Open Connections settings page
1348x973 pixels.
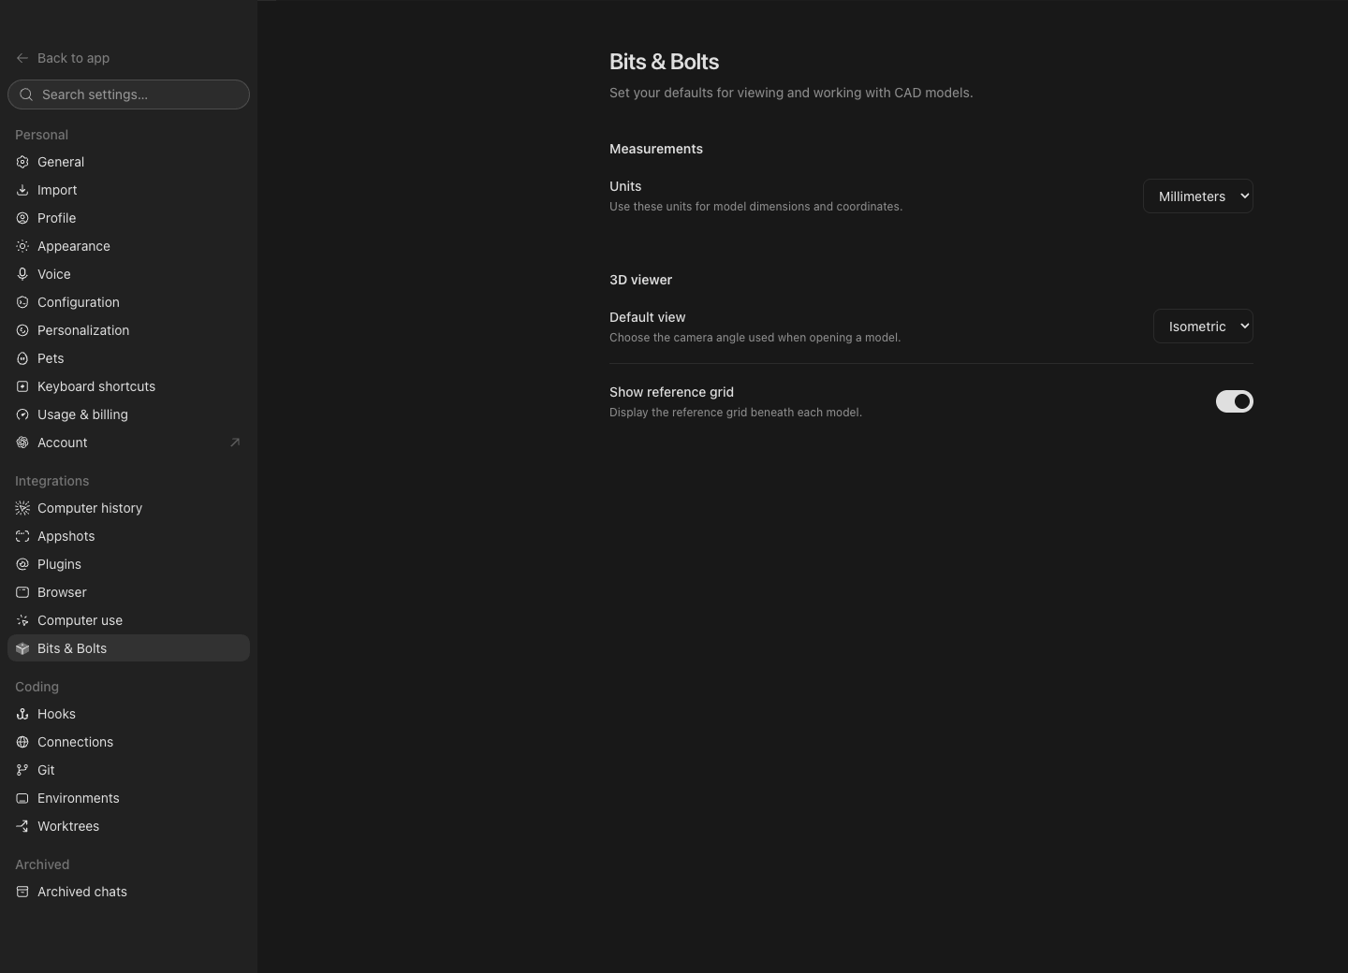128,742
